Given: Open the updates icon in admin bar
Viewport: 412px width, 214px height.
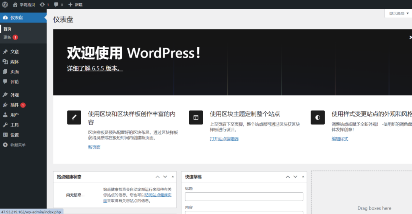Looking at the screenshot, I should click(43, 4).
